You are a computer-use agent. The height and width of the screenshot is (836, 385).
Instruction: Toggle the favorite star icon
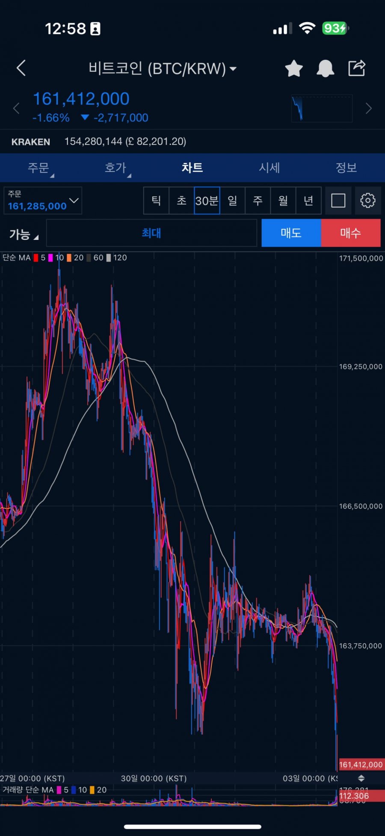coord(294,68)
